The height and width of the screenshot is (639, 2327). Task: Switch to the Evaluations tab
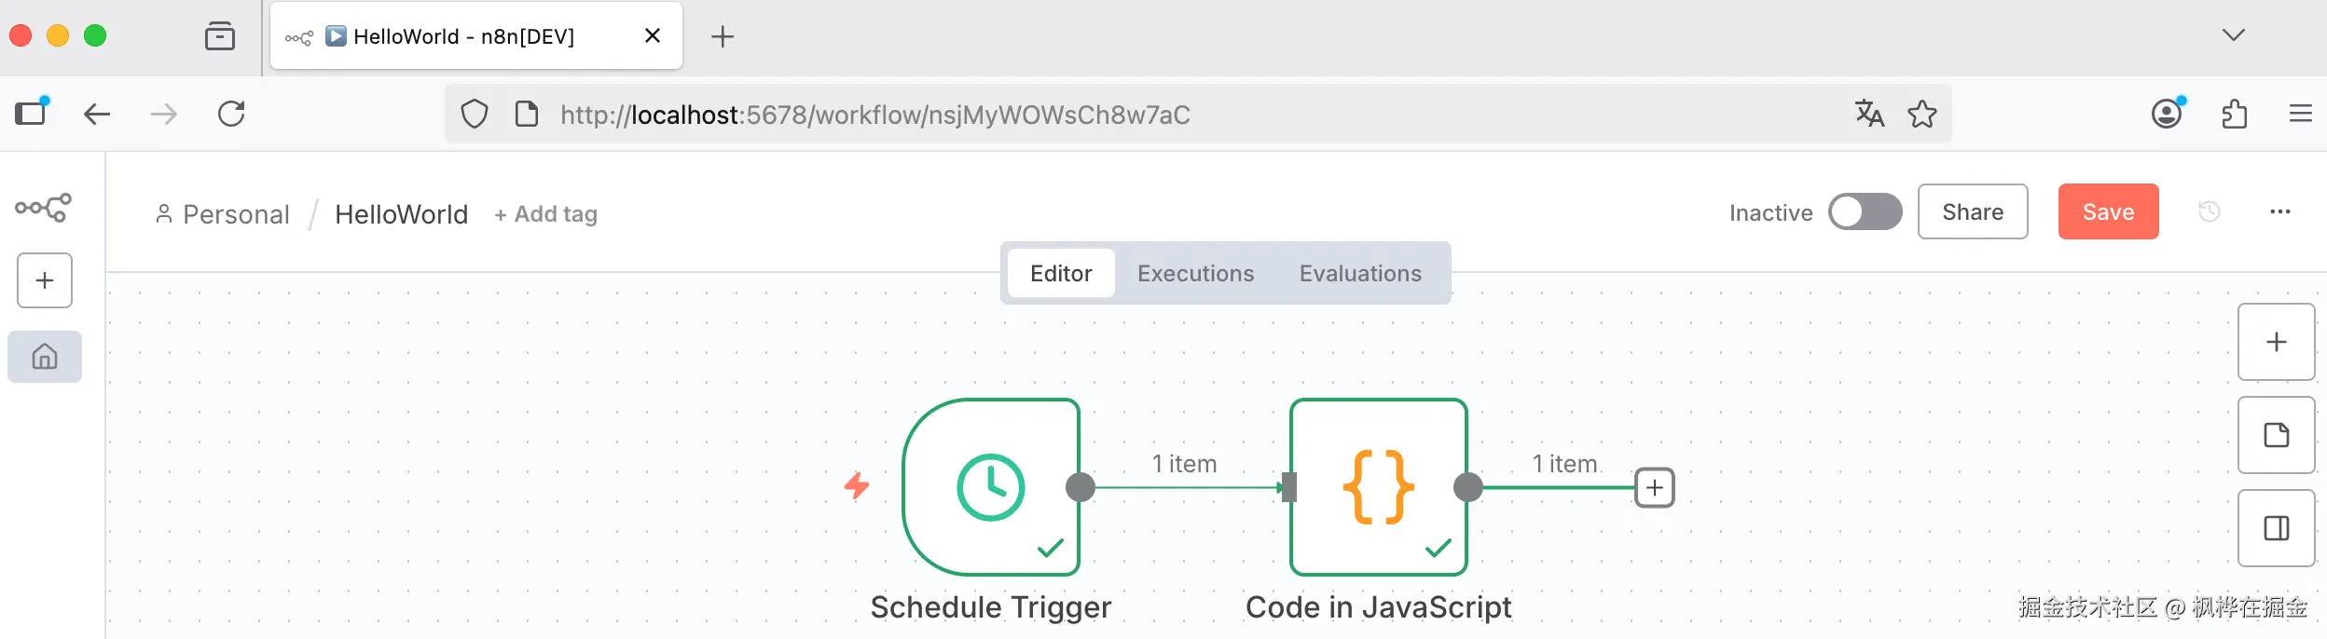(1360, 273)
